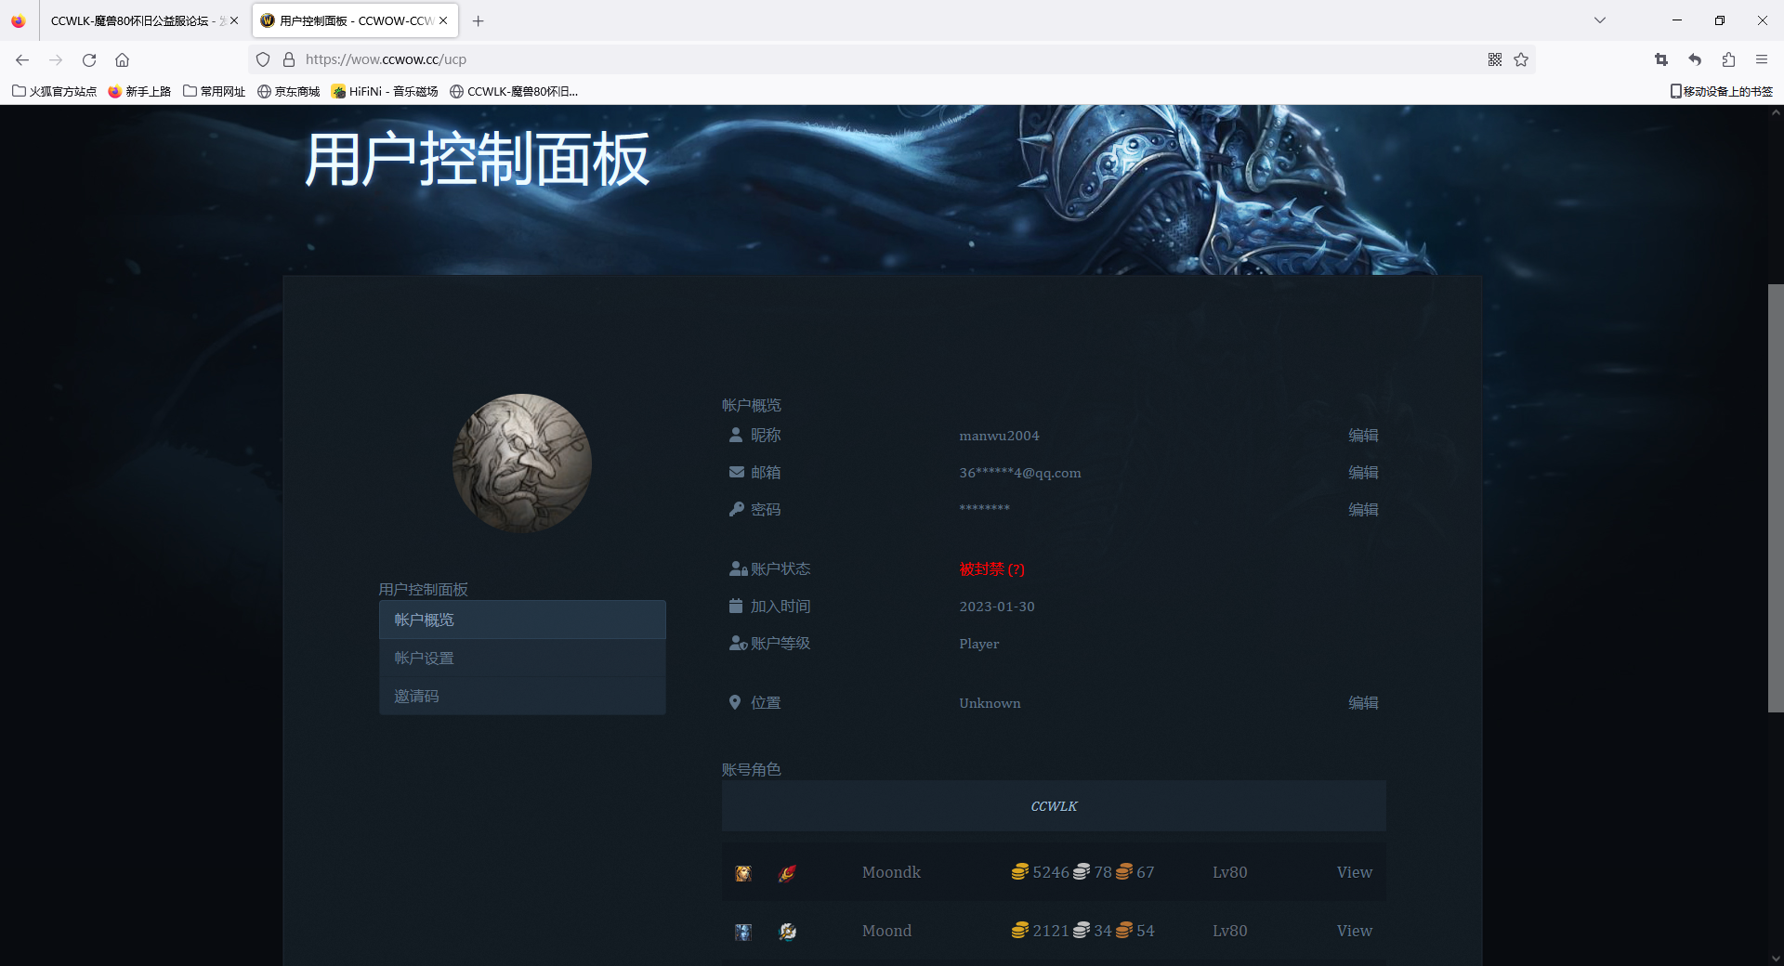Open the QR code icon in address bar
Viewport: 1784px width, 966px height.
(x=1494, y=59)
